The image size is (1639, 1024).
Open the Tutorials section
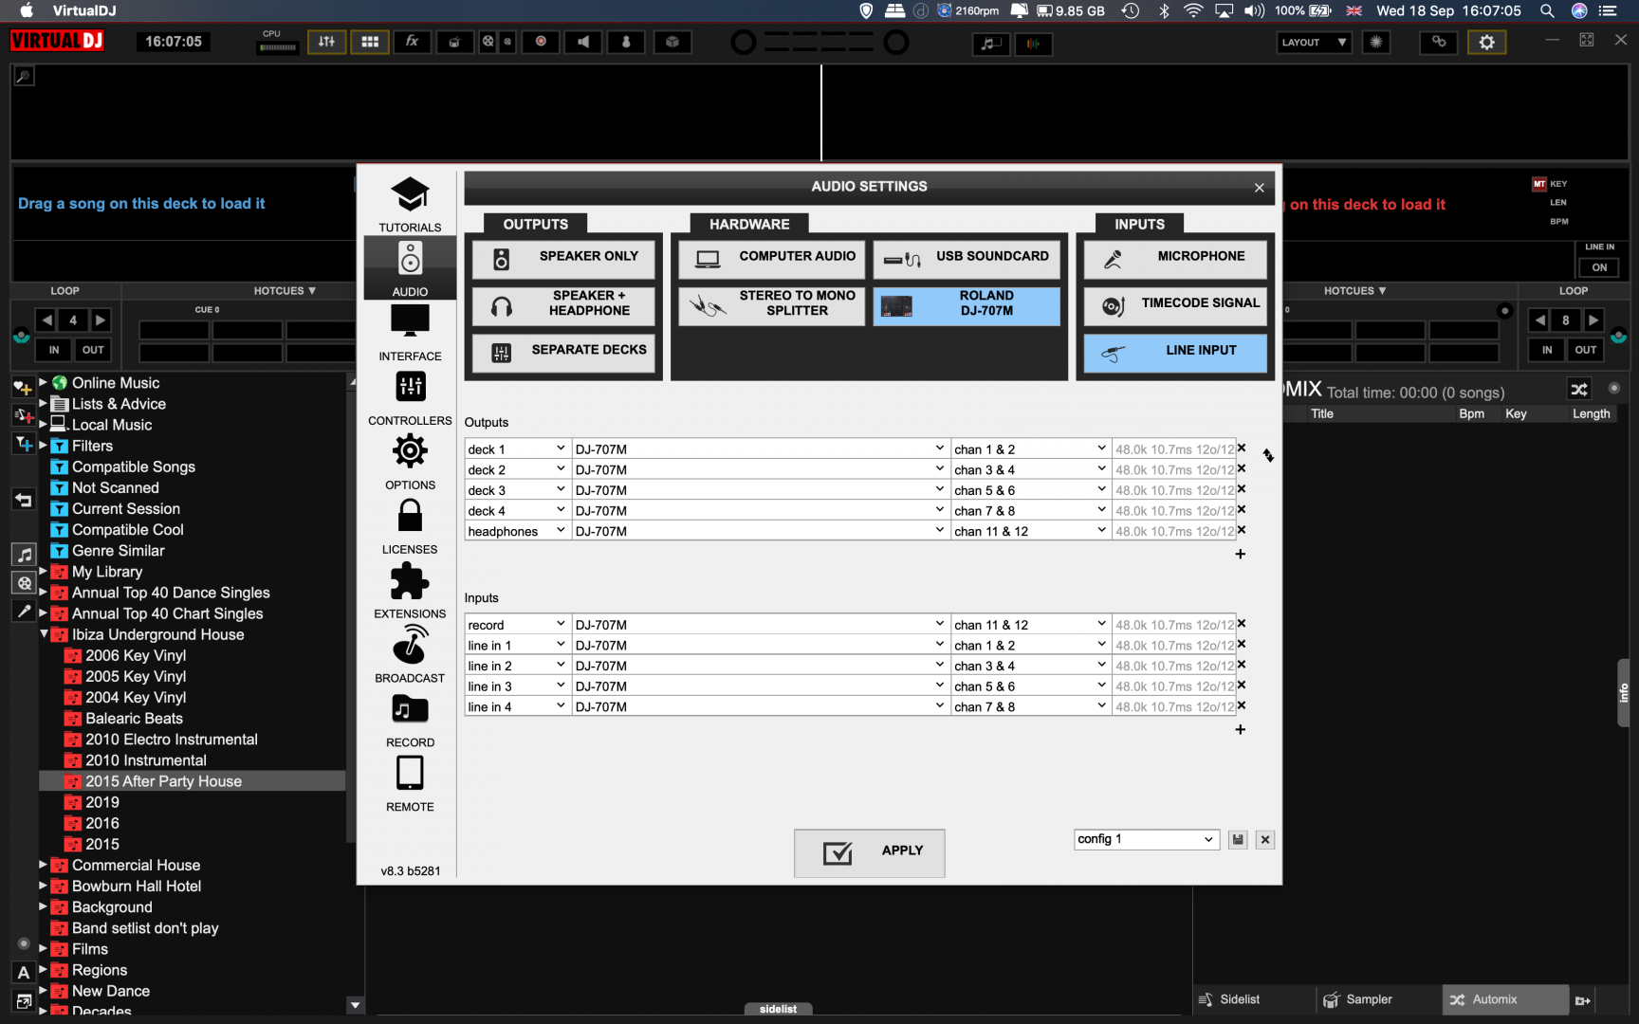[x=410, y=204]
